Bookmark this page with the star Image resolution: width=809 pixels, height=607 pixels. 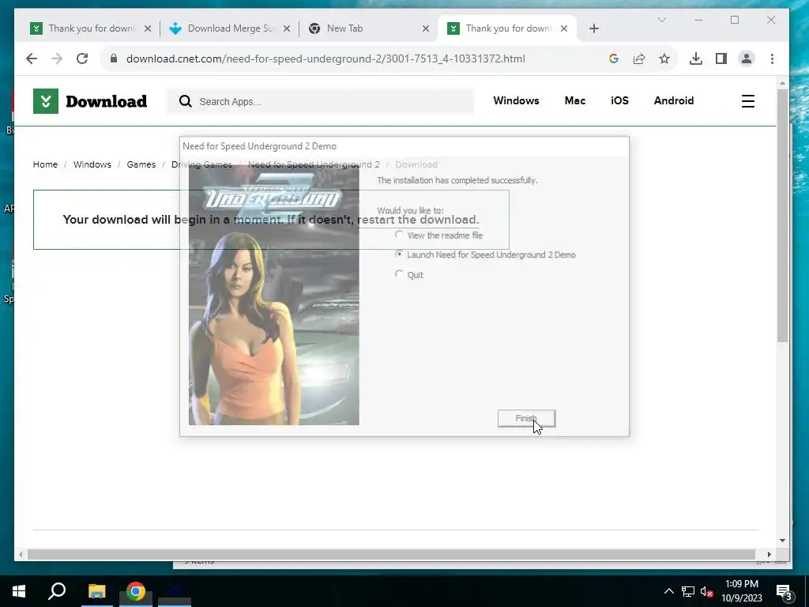(x=664, y=58)
